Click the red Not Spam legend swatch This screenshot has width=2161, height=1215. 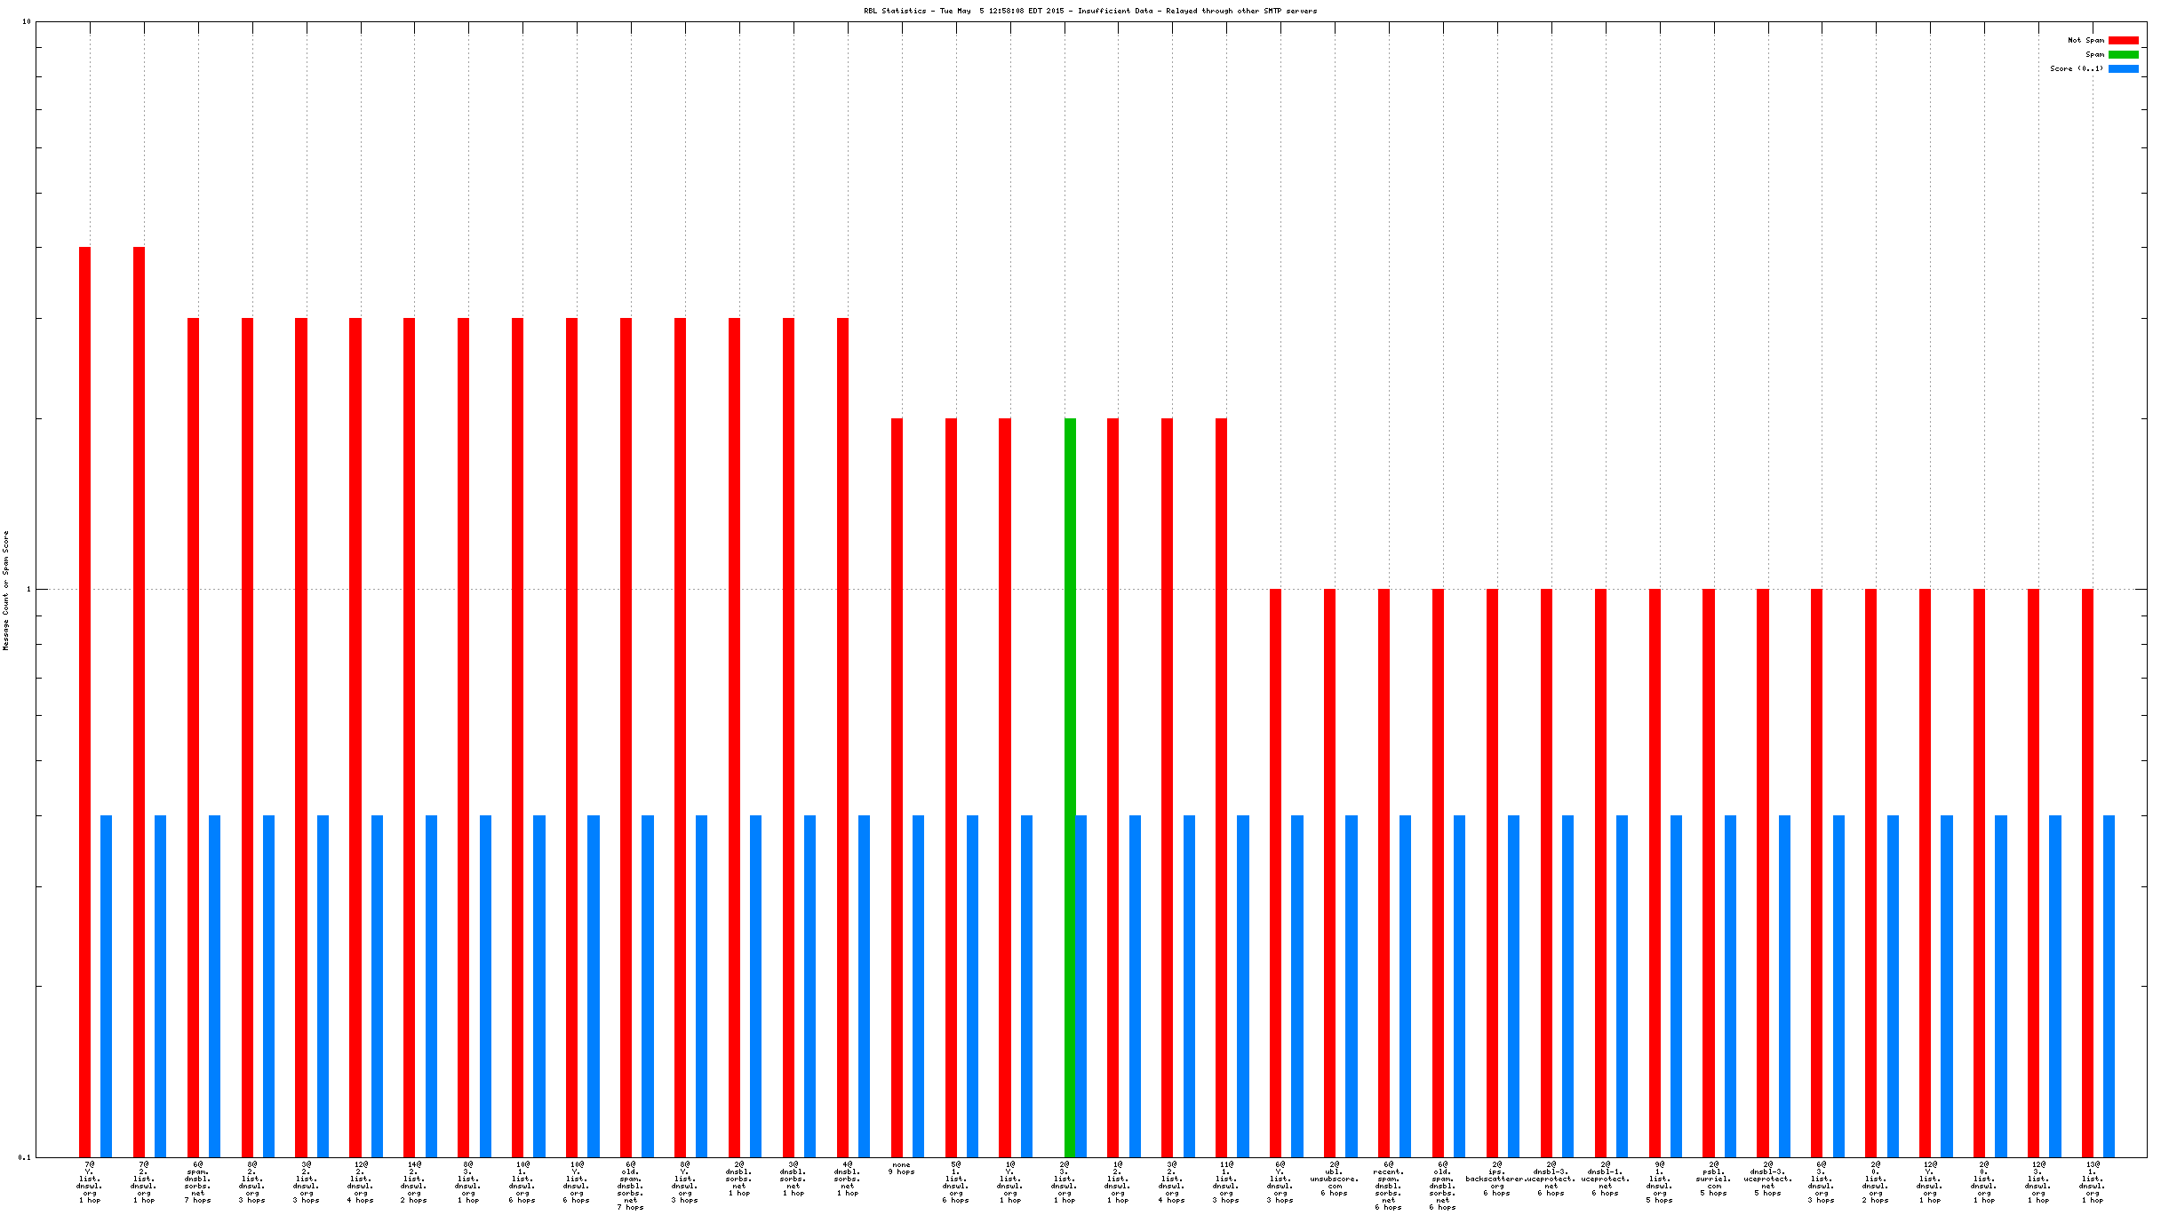(x=2123, y=41)
